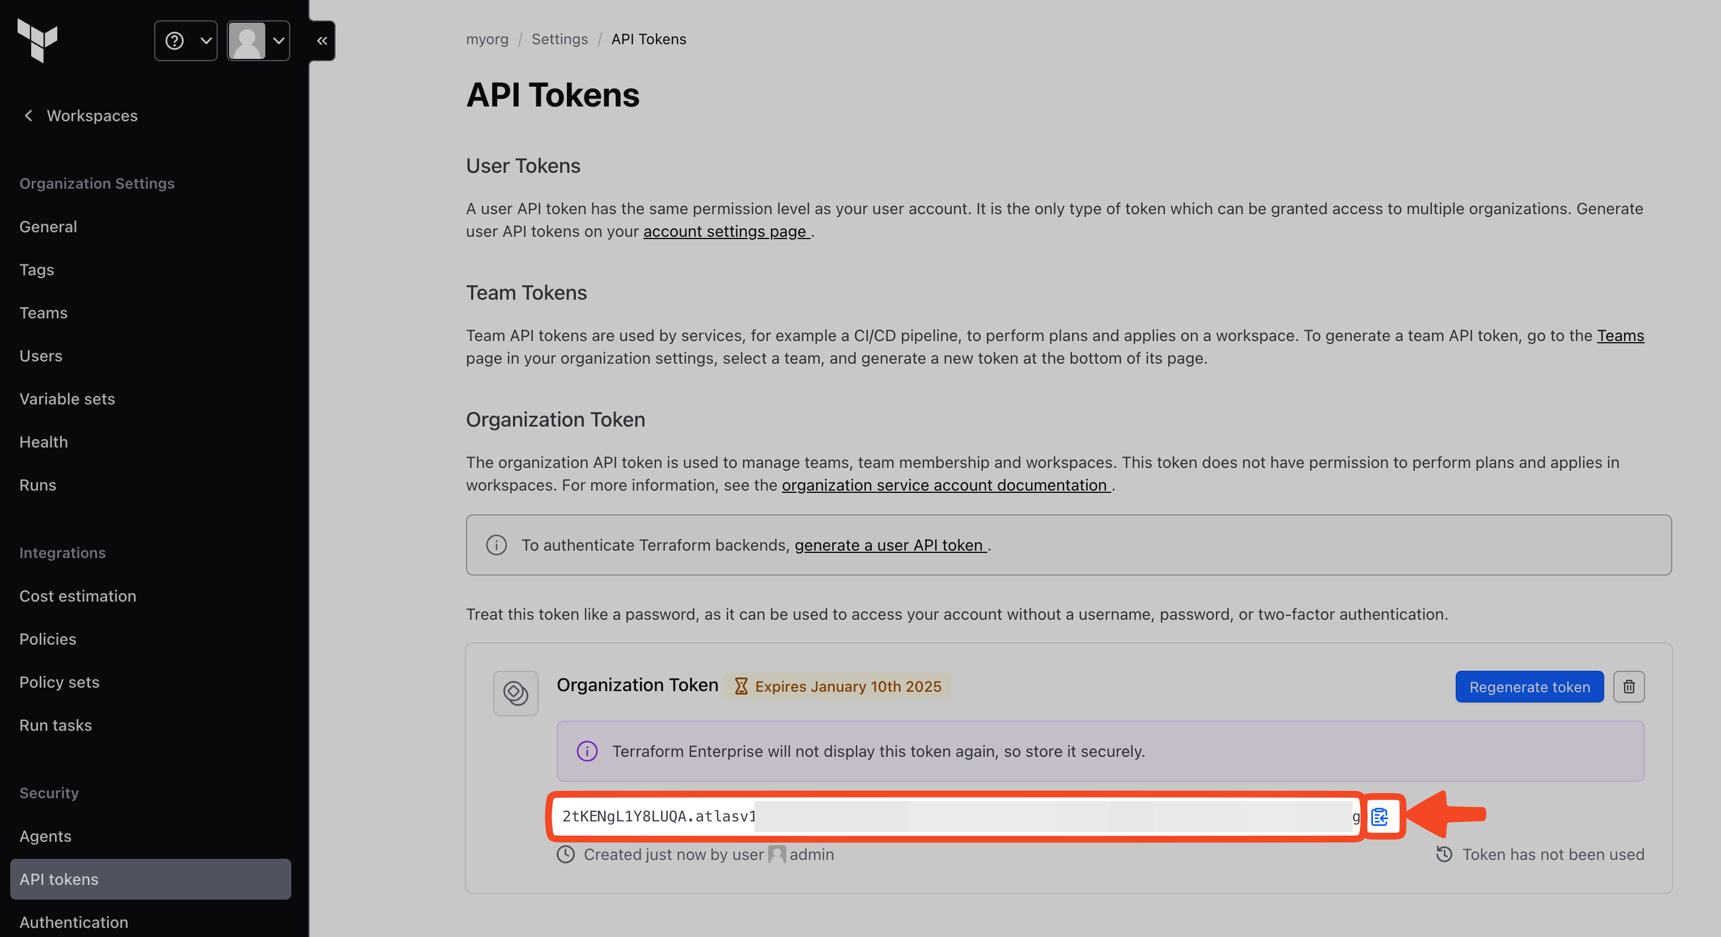Image resolution: width=1721 pixels, height=937 pixels.
Task: Click the Expires January 10th 2025 badge
Action: [x=837, y=687]
